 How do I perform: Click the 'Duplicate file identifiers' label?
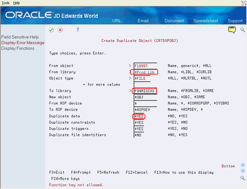pyautogui.click(x=78, y=135)
